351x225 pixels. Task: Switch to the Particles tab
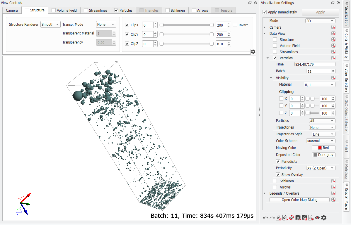124,10
